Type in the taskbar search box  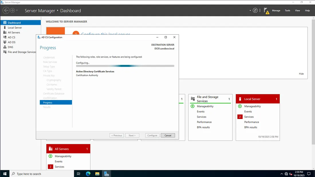(43, 174)
